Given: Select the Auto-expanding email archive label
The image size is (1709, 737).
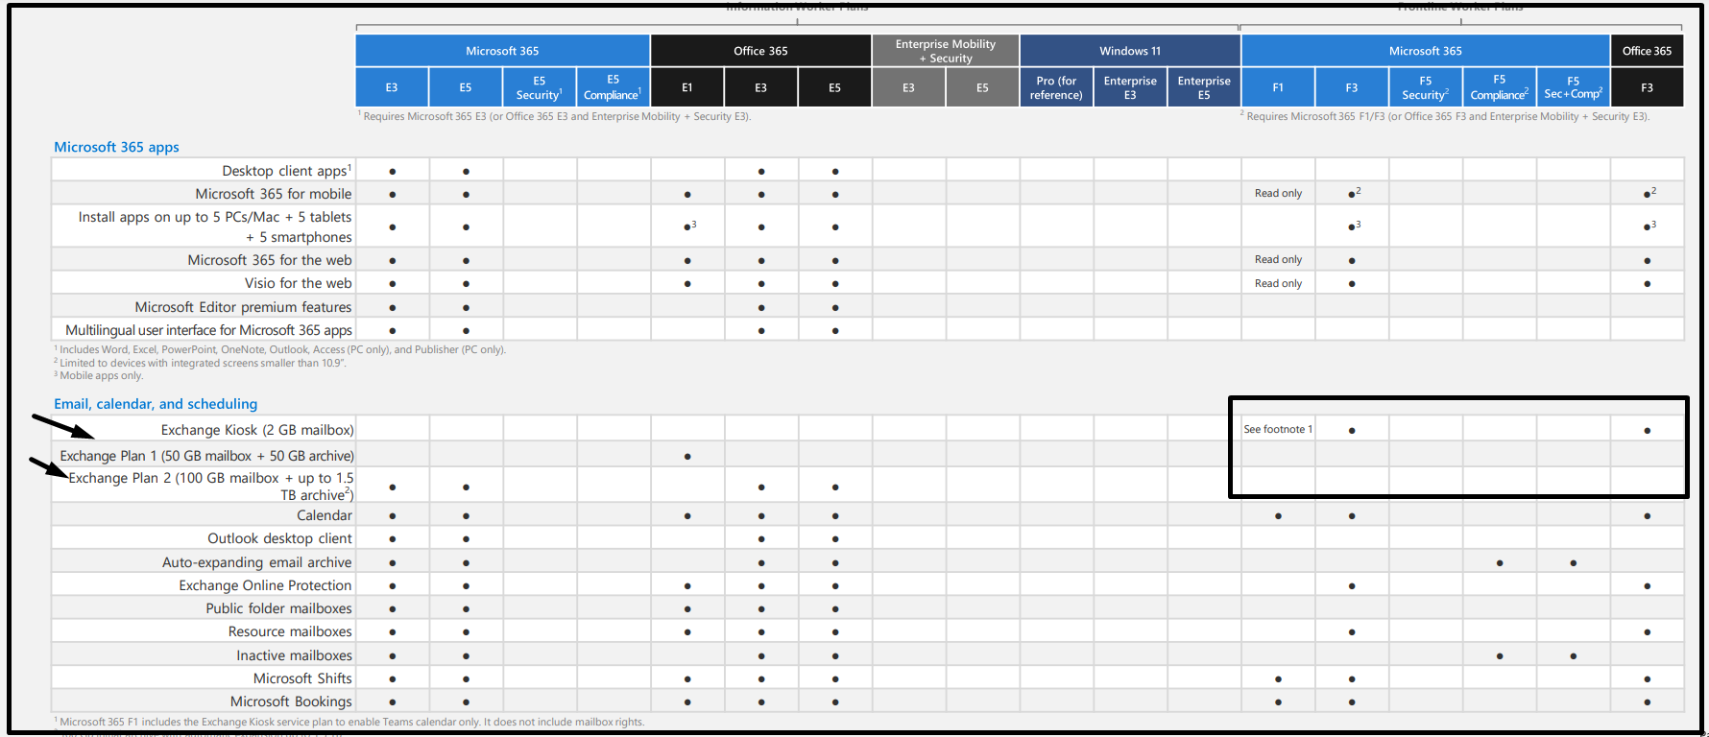Looking at the screenshot, I should 257,562.
